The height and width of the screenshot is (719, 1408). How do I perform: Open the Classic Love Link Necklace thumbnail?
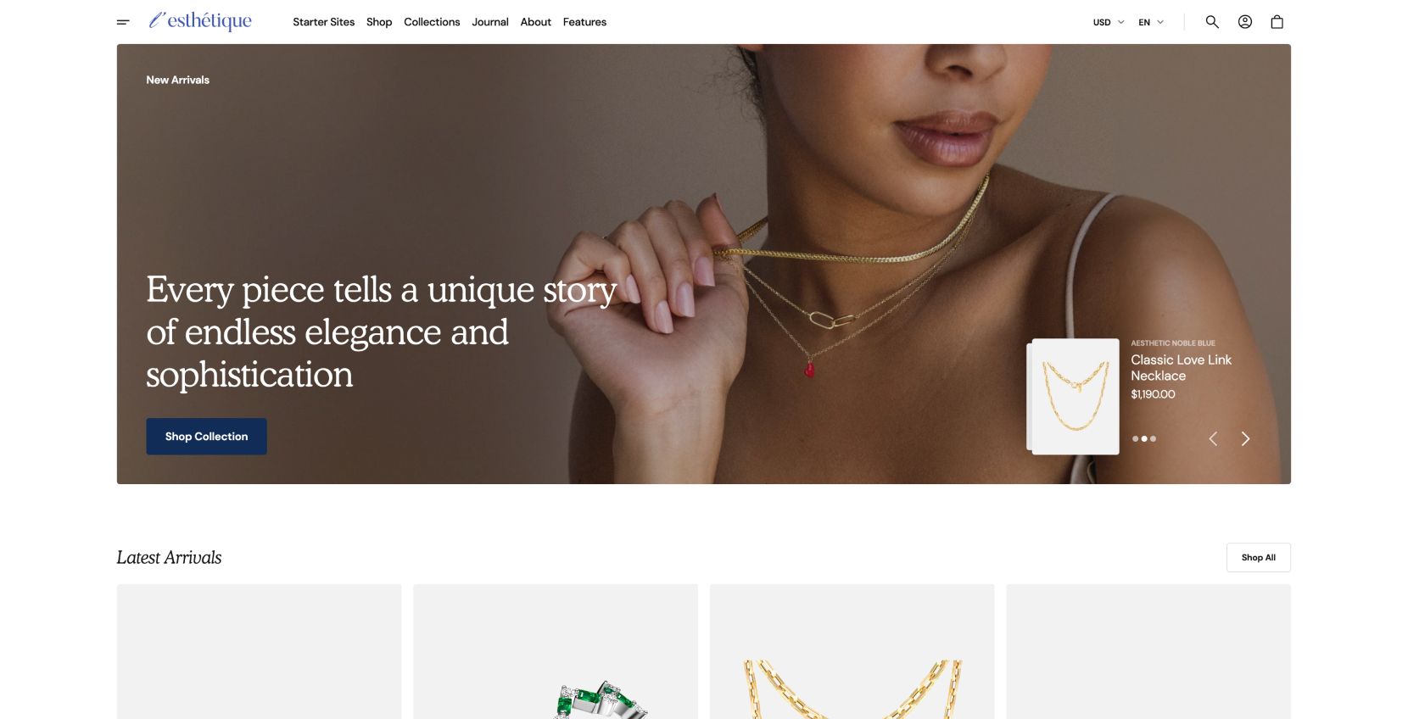(x=1074, y=396)
